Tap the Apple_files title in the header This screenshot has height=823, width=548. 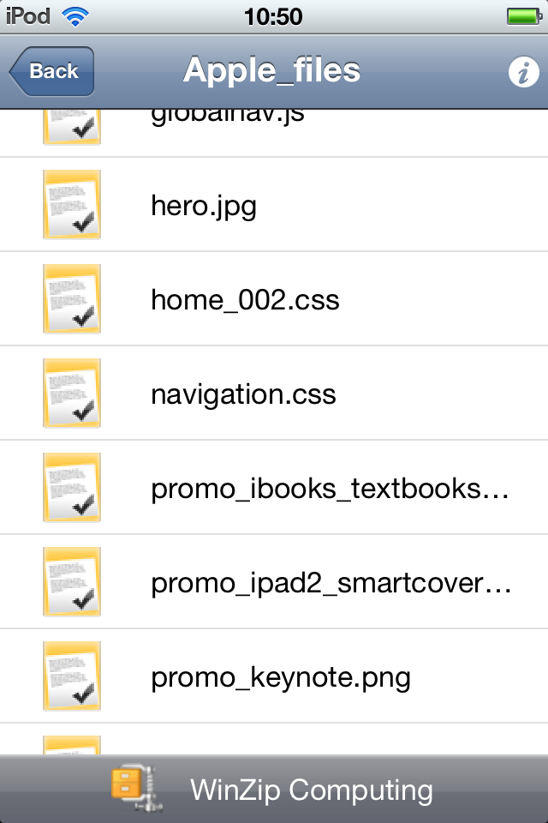[271, 70]
